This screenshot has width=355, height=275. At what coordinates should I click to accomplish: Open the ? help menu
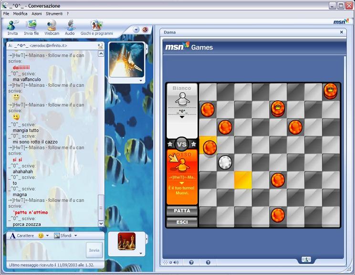67,14
